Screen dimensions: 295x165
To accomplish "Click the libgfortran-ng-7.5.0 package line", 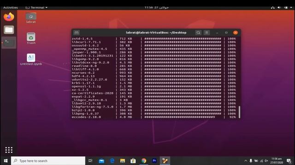I will pyautogui.click(x=153, y=107).
